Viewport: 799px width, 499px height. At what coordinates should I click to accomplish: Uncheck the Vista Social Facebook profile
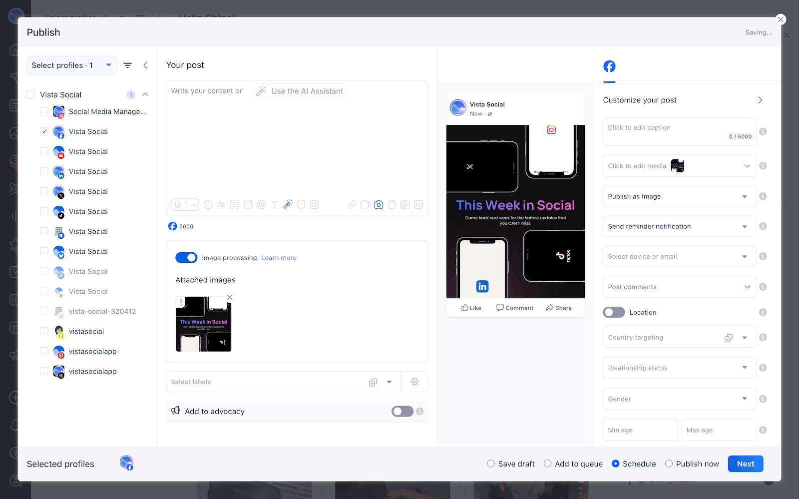pos(44,131)
